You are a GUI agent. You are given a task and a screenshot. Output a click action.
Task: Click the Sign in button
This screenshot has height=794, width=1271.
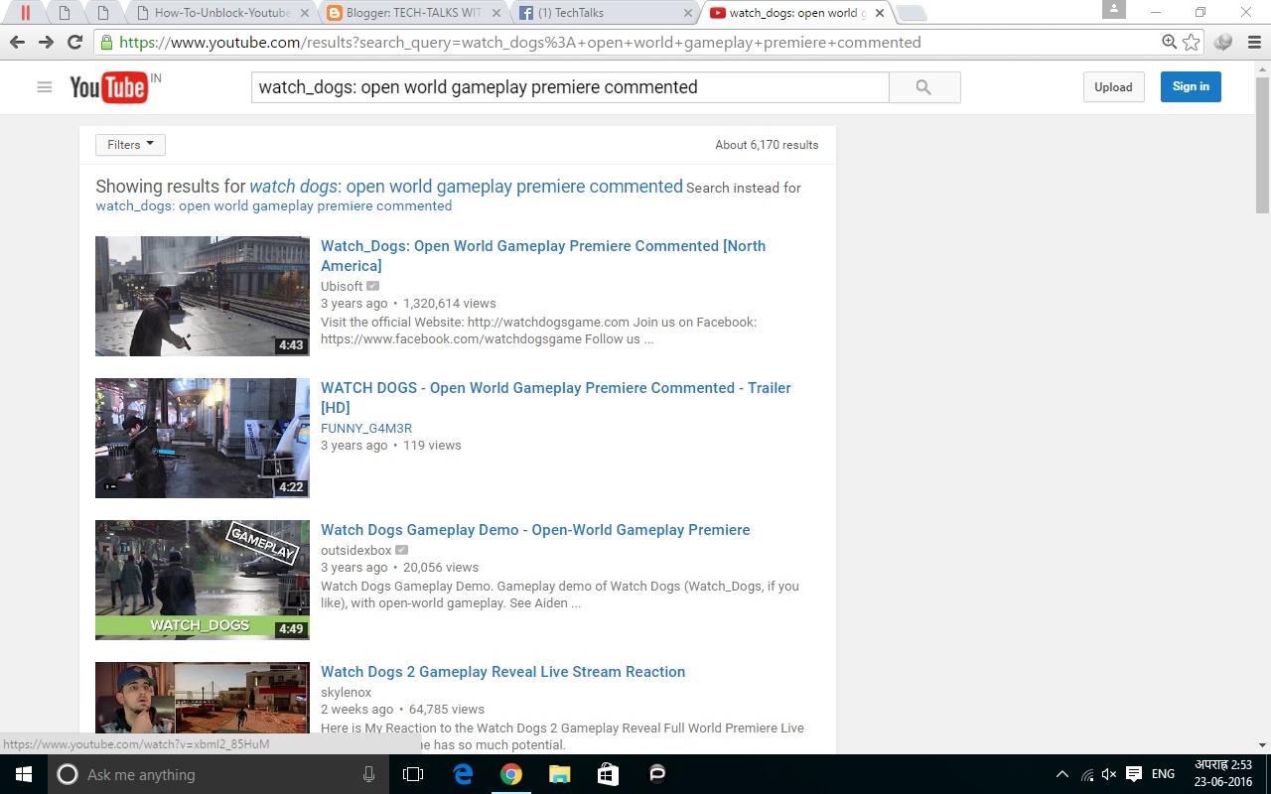(x=1191, y=87)
